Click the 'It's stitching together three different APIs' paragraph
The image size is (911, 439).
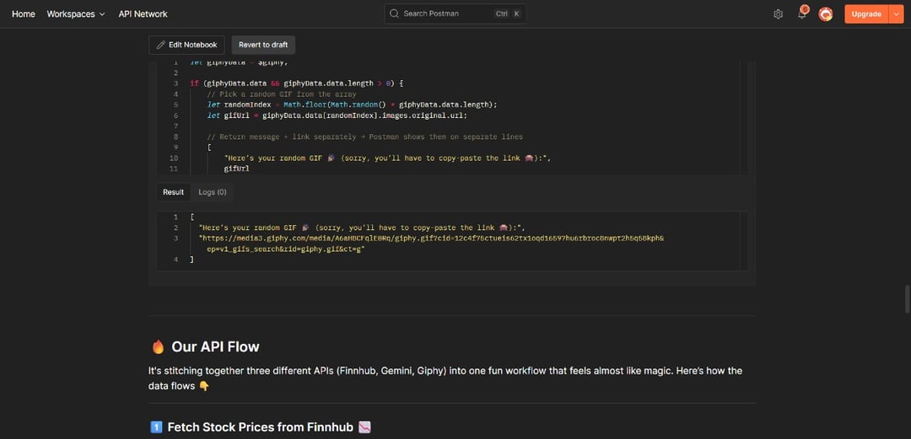coord(445,378)
